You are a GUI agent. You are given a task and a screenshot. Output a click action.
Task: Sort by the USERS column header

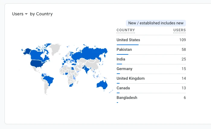coord(179,30)
